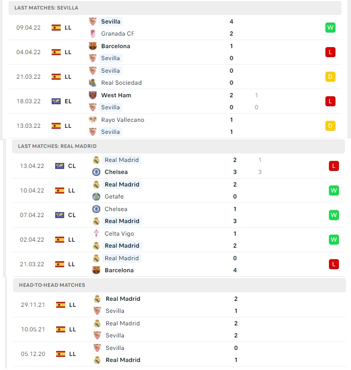This screenshot has height=370, width=351.
Task: Click the Celta Vigo club crest
Action: (x=96, y=233)
